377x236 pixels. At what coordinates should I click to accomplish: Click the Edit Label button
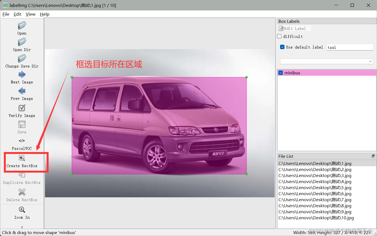click(294, 28)
